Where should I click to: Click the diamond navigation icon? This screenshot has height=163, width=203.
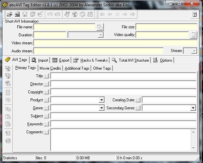117,14
